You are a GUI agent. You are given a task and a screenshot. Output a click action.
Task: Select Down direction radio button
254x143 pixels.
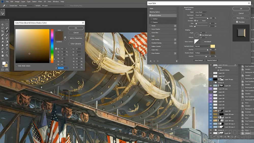pos(201,21)
